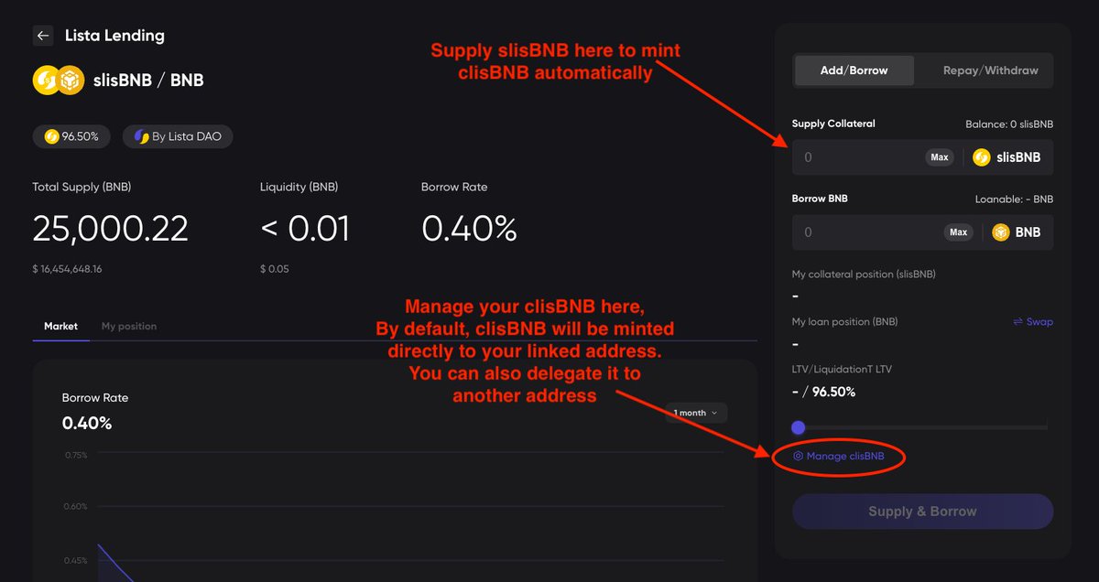Click the 96.50% LTV badge
The width and height of the screenshot is (1099, 582).
[x=71, y=137]
